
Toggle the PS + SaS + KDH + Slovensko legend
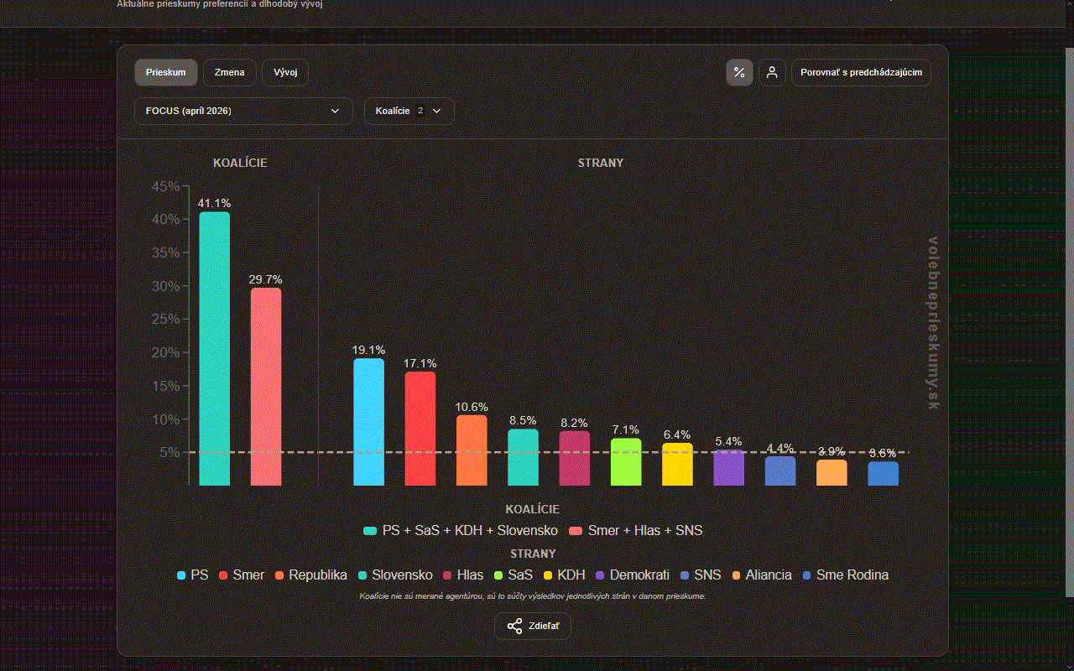tap(461, 531)
